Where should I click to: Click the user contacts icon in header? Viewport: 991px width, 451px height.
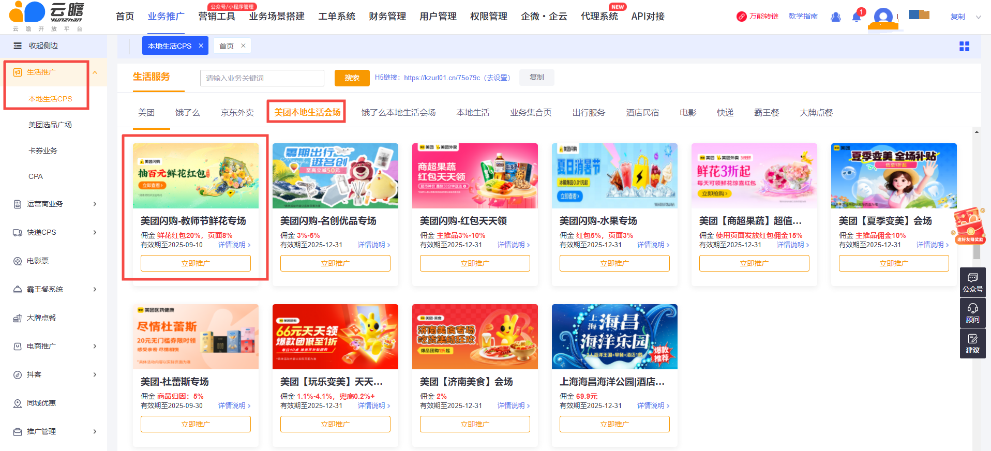836,17
